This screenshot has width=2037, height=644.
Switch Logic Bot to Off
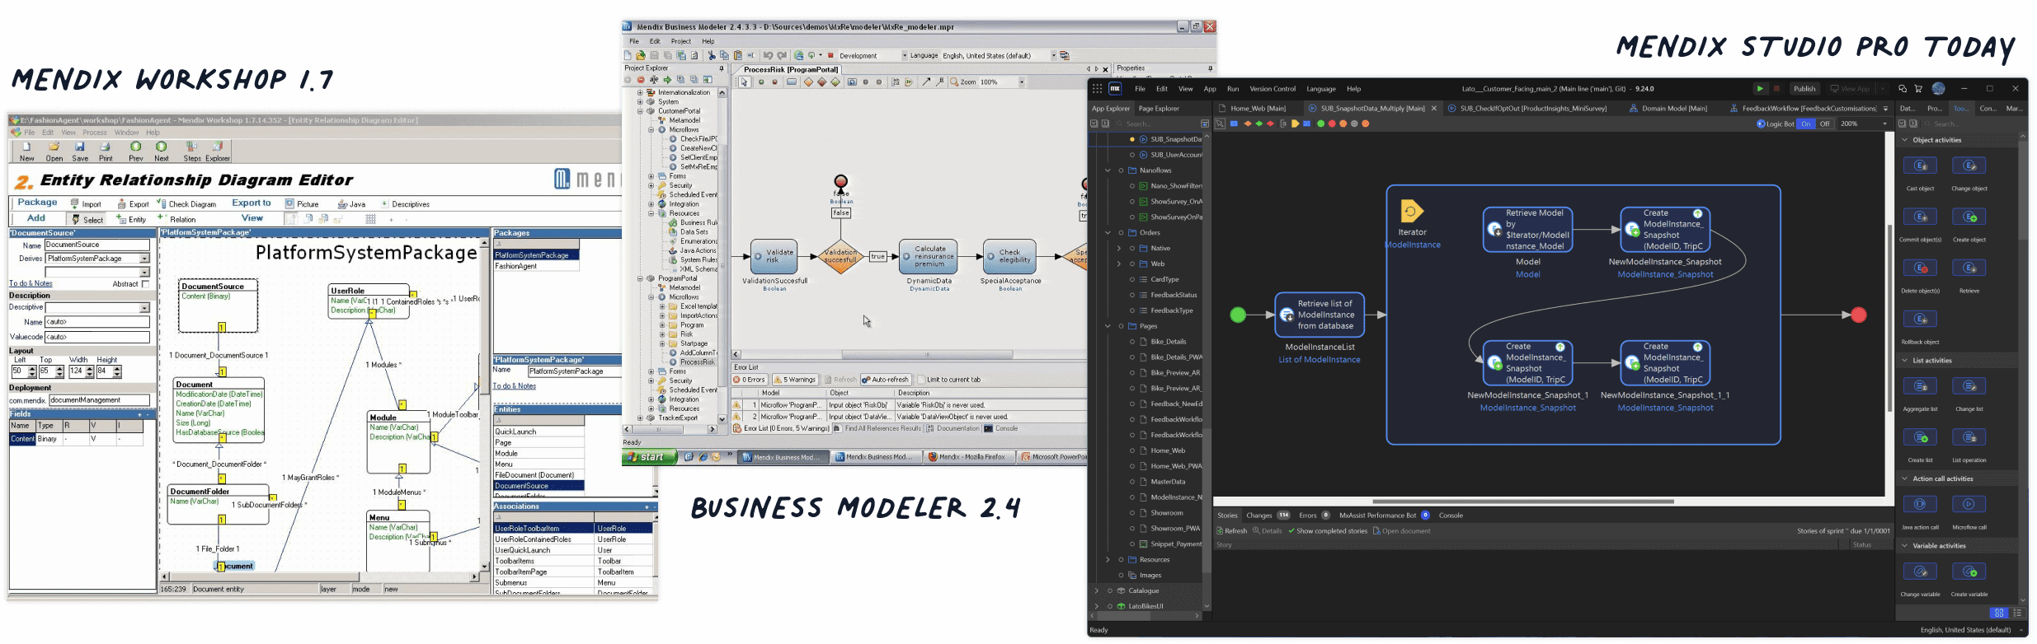pyautogui.click(x=1825, y=124)
